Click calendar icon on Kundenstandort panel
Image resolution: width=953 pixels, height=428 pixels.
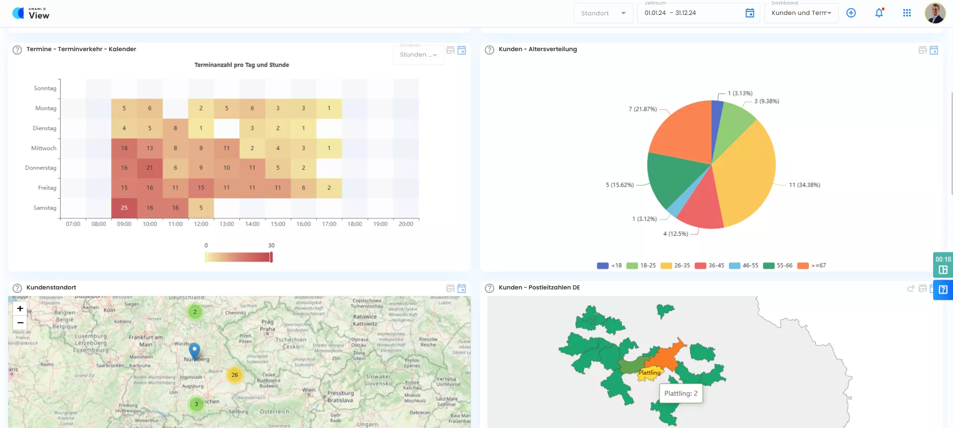coord(462,288)
